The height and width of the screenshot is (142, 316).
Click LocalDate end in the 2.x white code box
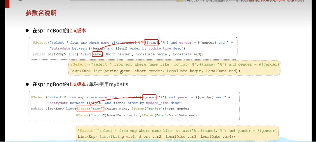(x=186, y=54)
